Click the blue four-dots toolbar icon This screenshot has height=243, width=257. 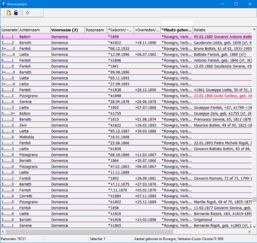coord(28,13)
